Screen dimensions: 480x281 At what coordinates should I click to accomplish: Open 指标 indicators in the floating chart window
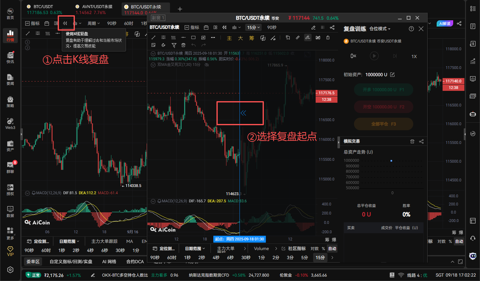192,27
